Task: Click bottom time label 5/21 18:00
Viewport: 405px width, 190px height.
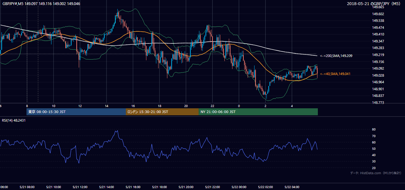Action: tap(159, 187)
